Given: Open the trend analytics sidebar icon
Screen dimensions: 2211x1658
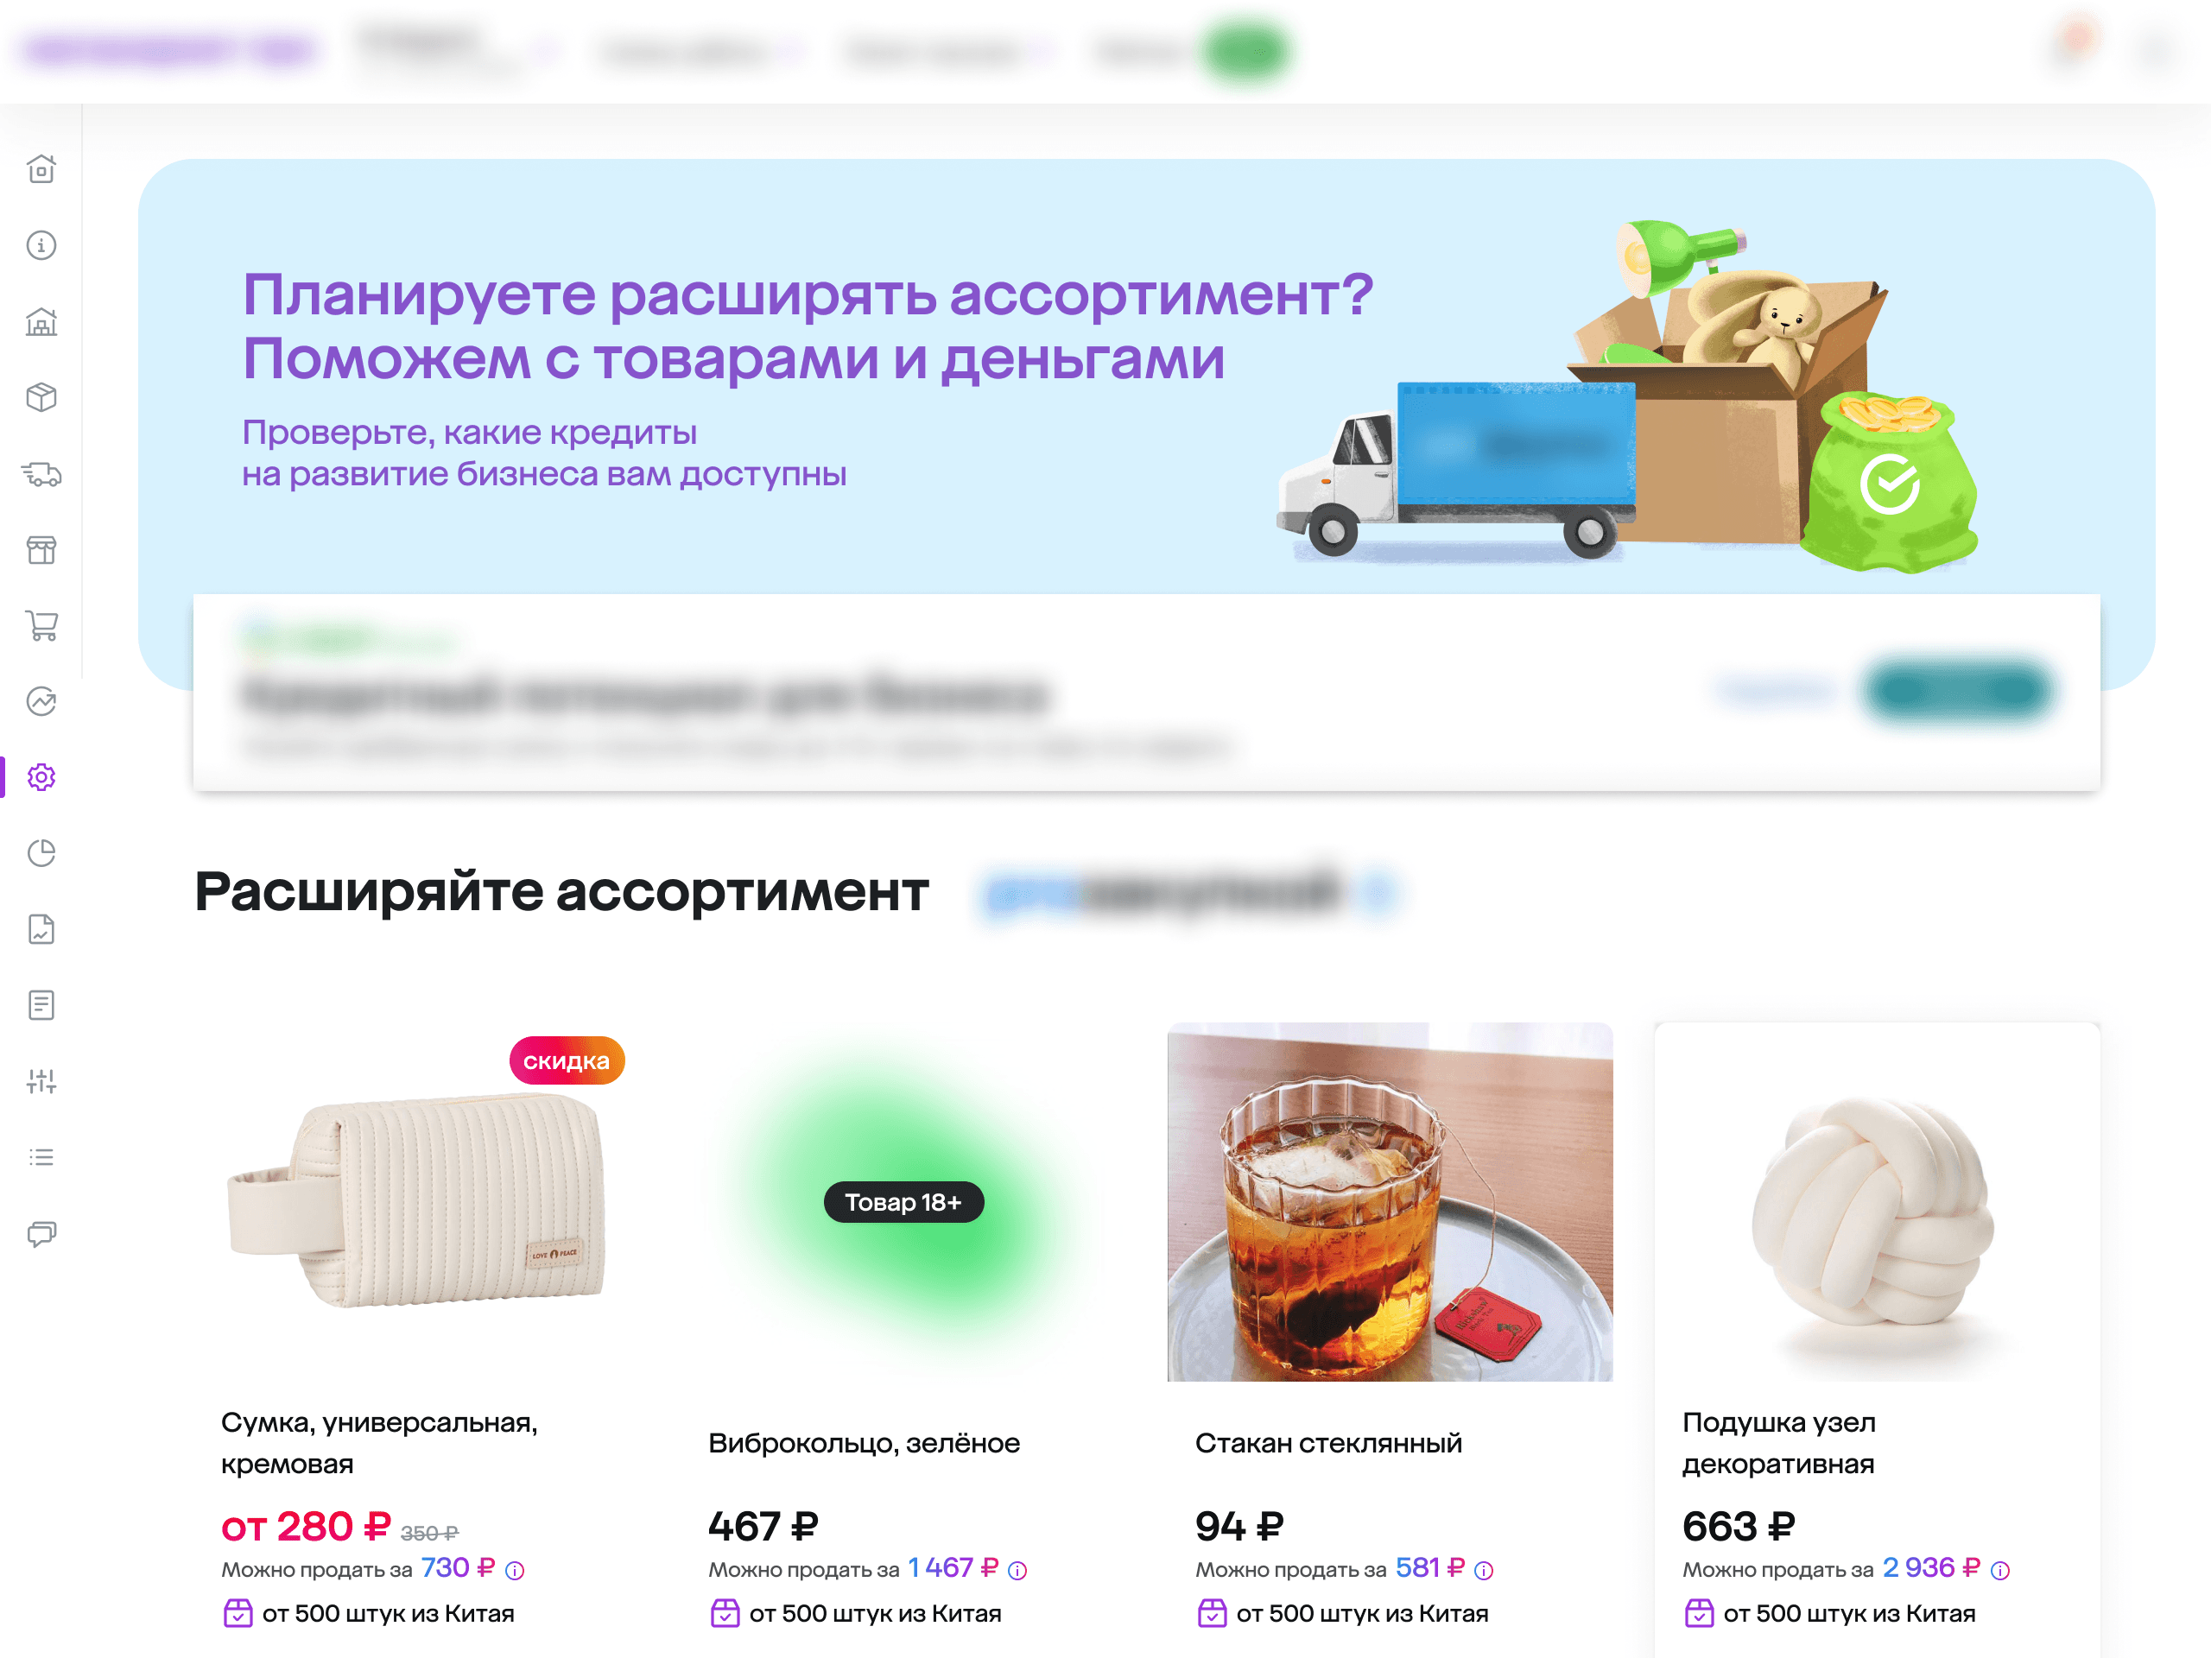Looking at the screenshot, I should click(x=41, y=701).
